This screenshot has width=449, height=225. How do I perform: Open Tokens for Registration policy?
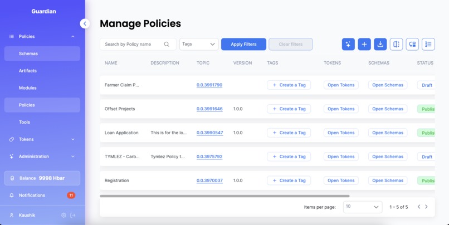click(341, 180)
